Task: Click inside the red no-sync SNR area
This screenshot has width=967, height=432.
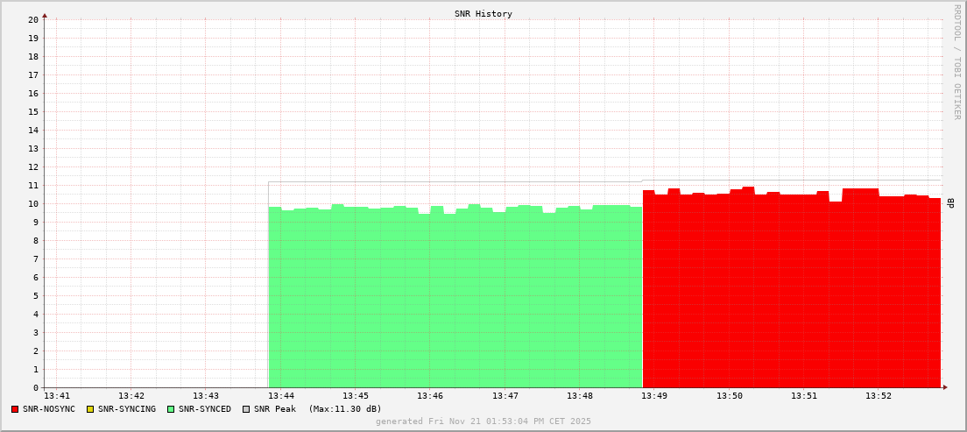Action: pos(788,298)
